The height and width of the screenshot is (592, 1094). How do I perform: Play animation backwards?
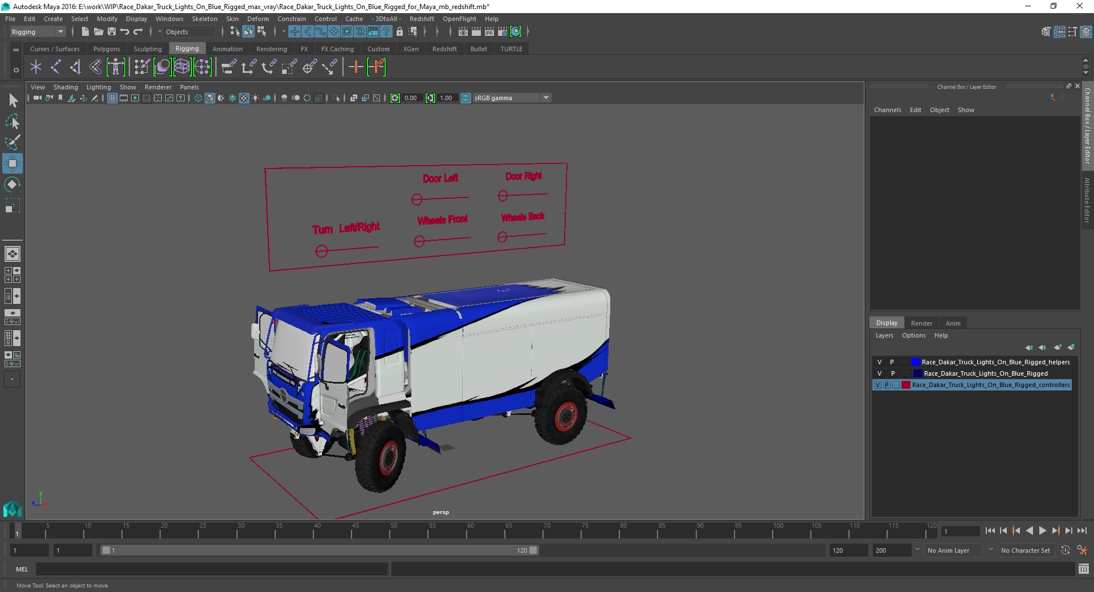[x=1029, y=531]
